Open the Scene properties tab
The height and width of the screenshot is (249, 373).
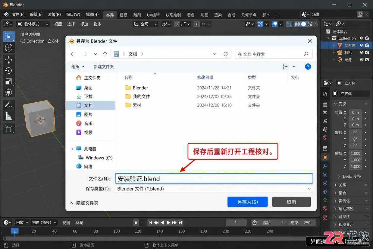click(x=325, y=129)
